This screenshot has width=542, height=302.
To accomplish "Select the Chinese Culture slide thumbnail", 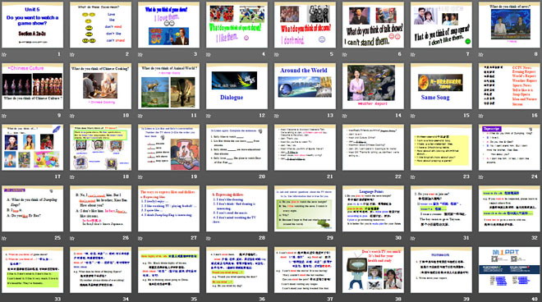I will coord(33,86).
